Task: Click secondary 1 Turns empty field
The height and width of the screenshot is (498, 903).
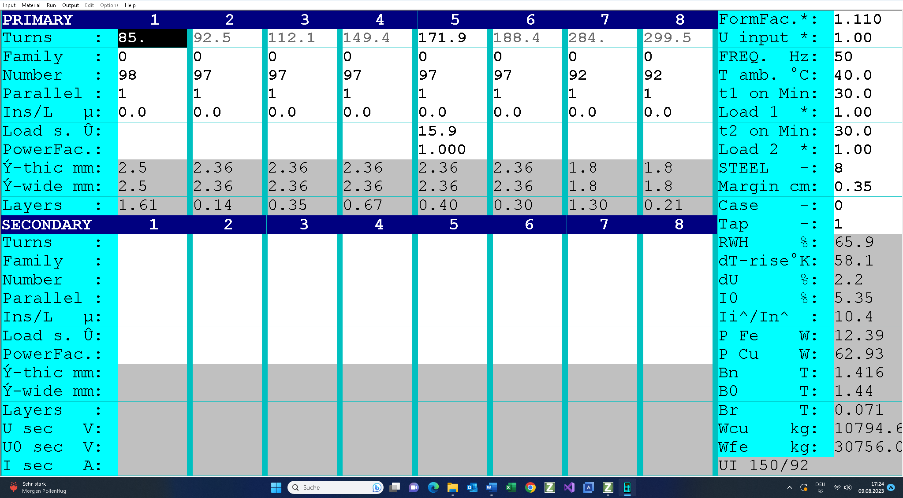Action: tap(152, 243)
